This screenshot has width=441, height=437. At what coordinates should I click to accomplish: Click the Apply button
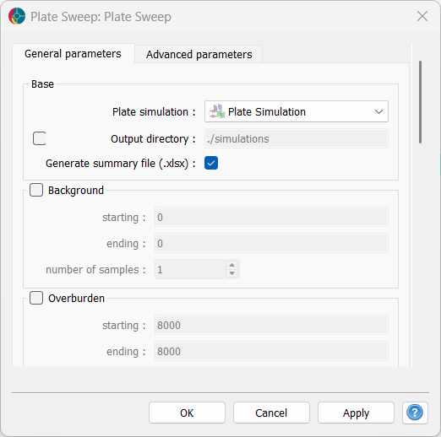[x=356, y=413]
